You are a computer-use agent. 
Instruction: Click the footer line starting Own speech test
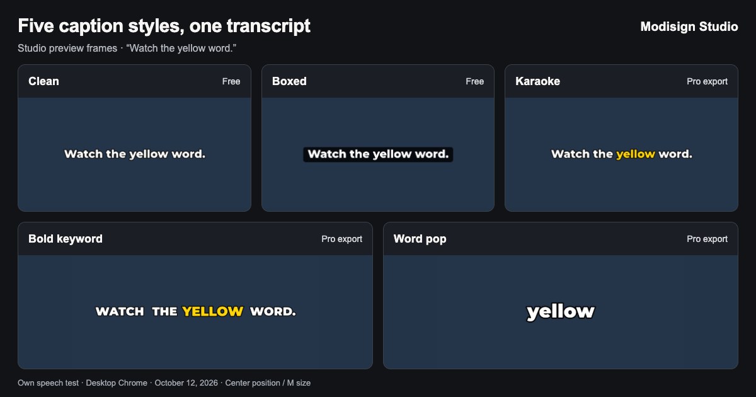164,383
